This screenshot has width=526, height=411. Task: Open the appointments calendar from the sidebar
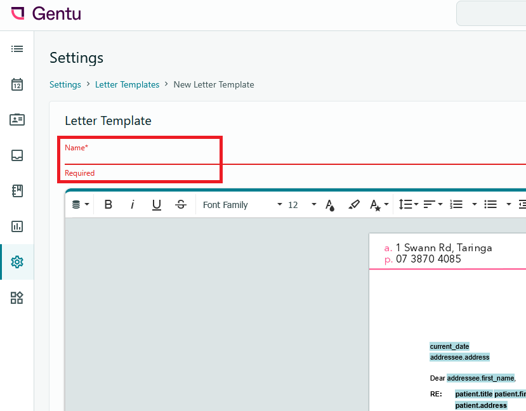click(17, 84)
